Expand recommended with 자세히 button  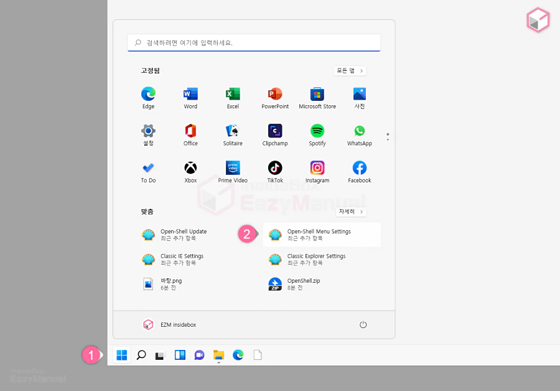coord(351,212)
